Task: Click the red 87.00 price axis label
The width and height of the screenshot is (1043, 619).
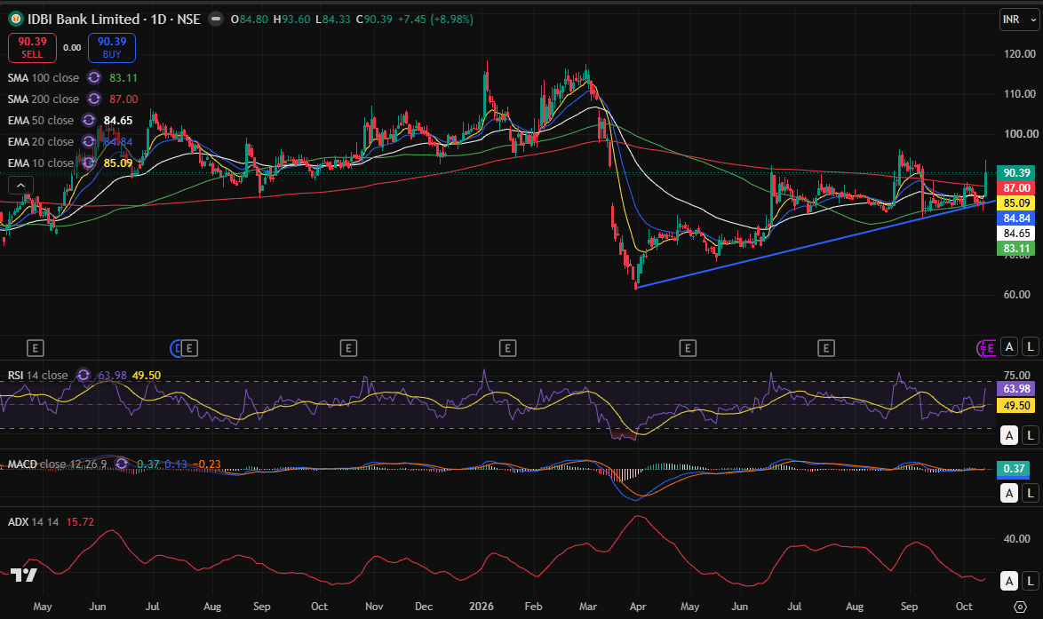Action: click(1015, 188)
